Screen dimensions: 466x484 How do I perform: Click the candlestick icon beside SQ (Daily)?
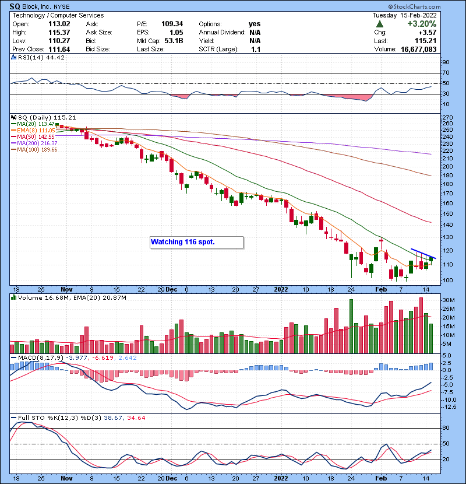pos(13,117)
